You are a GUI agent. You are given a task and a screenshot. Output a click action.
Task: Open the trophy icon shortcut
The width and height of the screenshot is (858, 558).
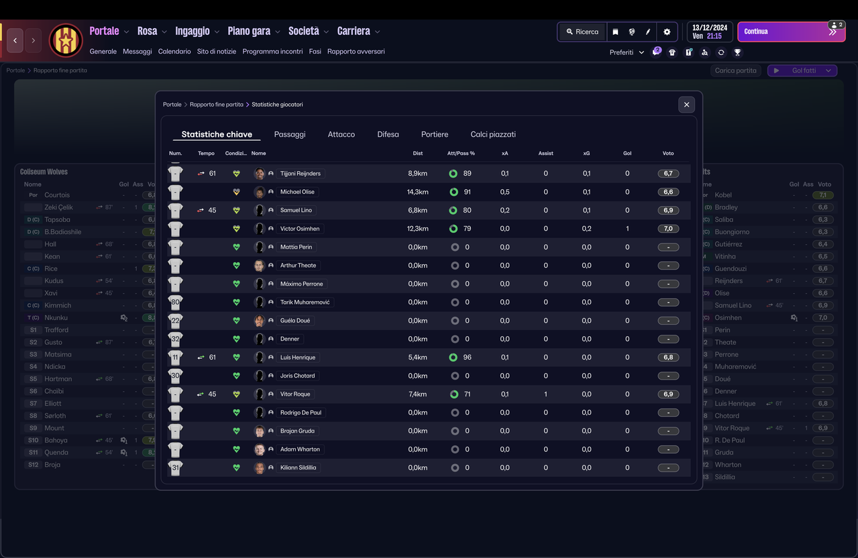click(737, 52)
